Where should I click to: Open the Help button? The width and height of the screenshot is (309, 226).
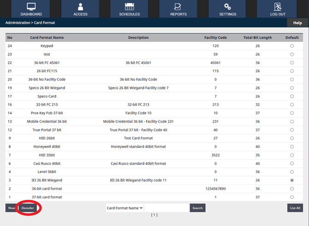click(297, 23)
